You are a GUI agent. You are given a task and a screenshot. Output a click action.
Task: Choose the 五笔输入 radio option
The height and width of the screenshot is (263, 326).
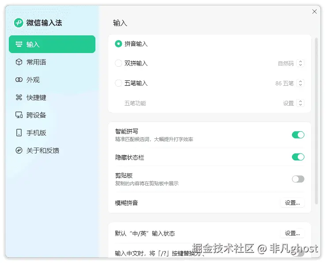118,83
